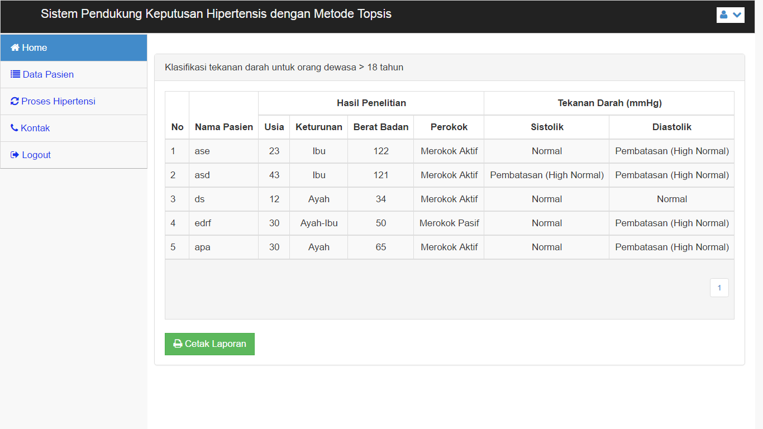Click weight value 50
The width and height of the screenshot is (763, 429).
coord(381,223)
